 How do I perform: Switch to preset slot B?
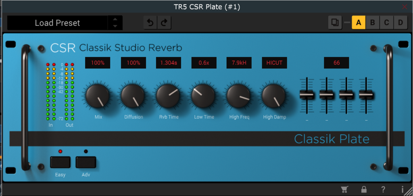point(372,23)
